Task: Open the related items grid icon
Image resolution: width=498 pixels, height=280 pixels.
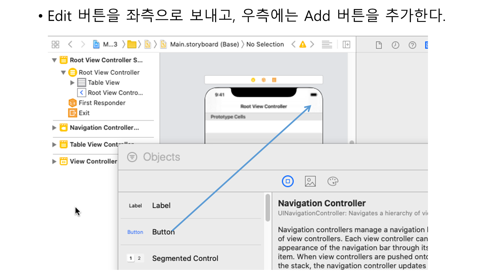Action: point(56,44)
